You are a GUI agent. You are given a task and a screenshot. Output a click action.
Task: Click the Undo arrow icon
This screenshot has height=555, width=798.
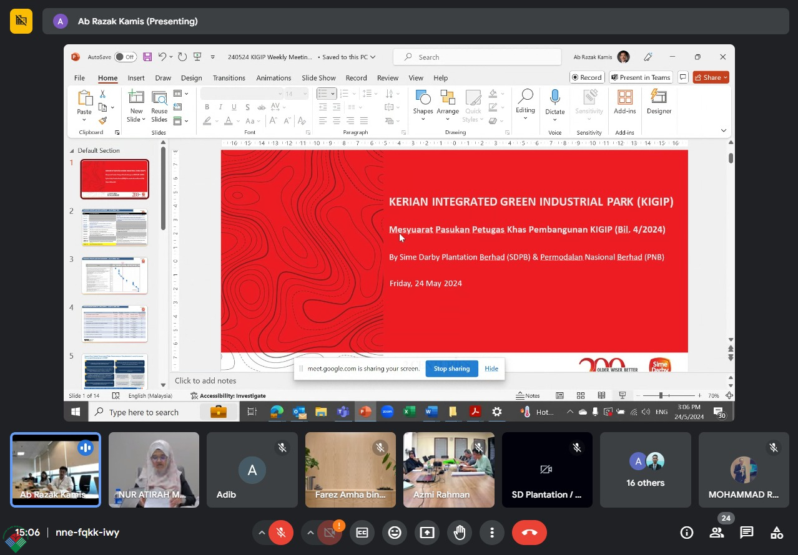pos(162,57)
